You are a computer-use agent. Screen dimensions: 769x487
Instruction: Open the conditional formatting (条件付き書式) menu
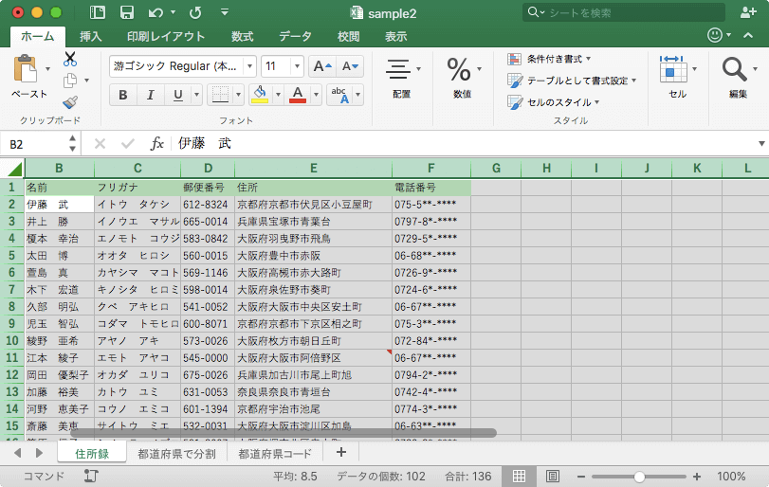[549, 59]
